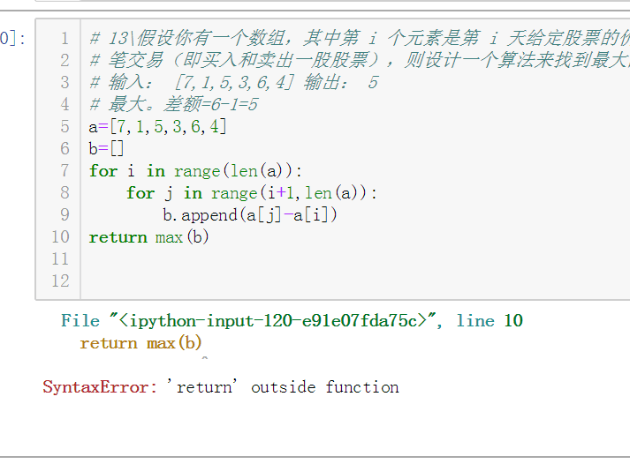Click empty line 12 in the cell
630x464 pixels.
353,281
